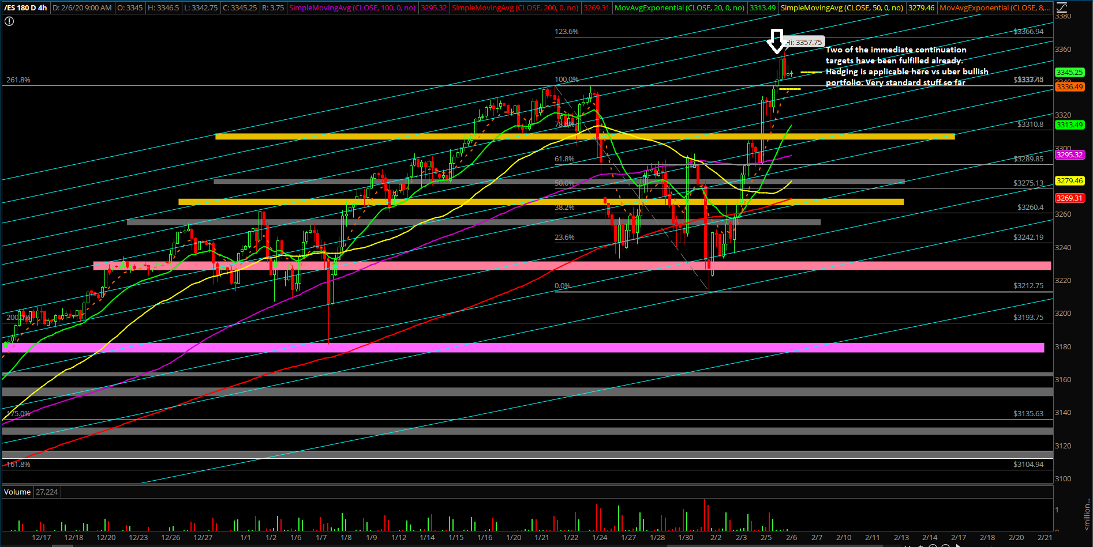Click the Volume panel label
This screenshot has width=1093, height=547.
[17, 492]
